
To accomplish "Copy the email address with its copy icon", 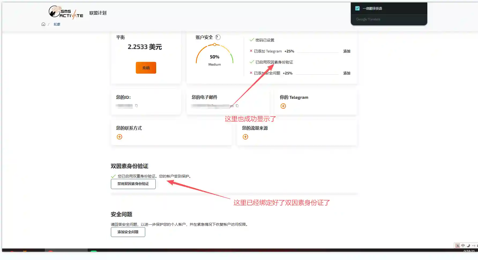I will (237, 106).
